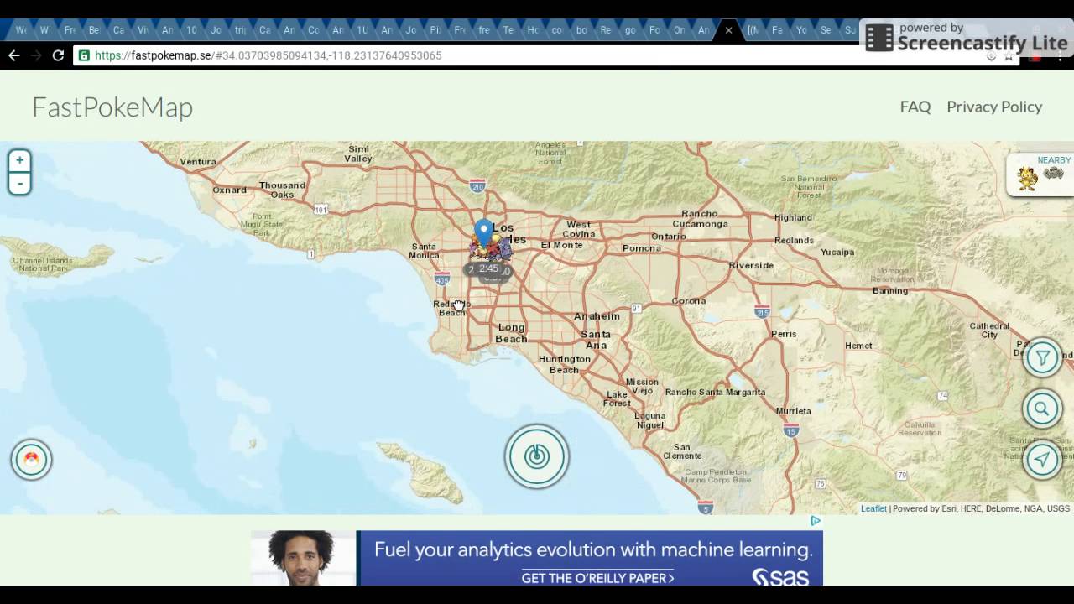
Task: Click Laguna Niguel label on map
Action: click(649, 420)
